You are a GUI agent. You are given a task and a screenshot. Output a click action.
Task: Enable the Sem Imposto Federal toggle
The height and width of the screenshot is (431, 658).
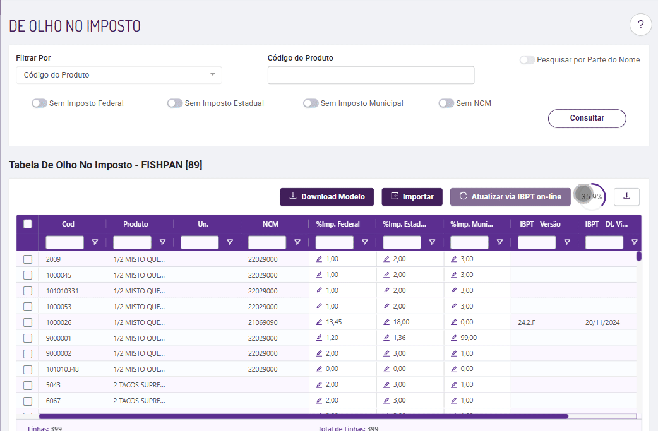[40, 103]
